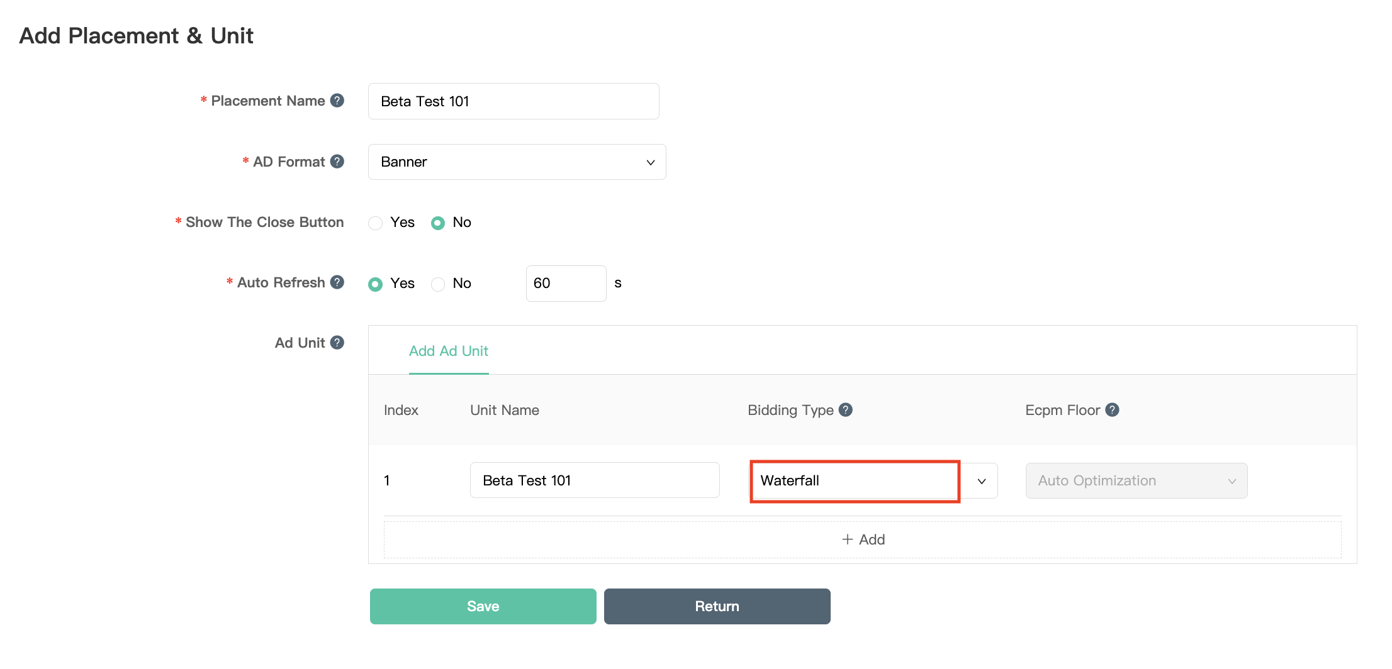This screenshot has width=1392, height=669.
Task: Select No for Show The Close Button
Action: point(438,223)
